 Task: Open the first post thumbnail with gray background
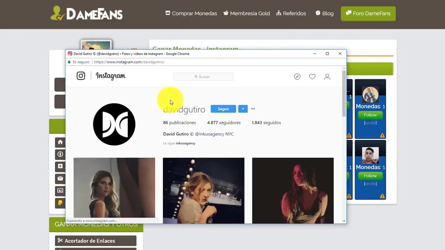114,188
